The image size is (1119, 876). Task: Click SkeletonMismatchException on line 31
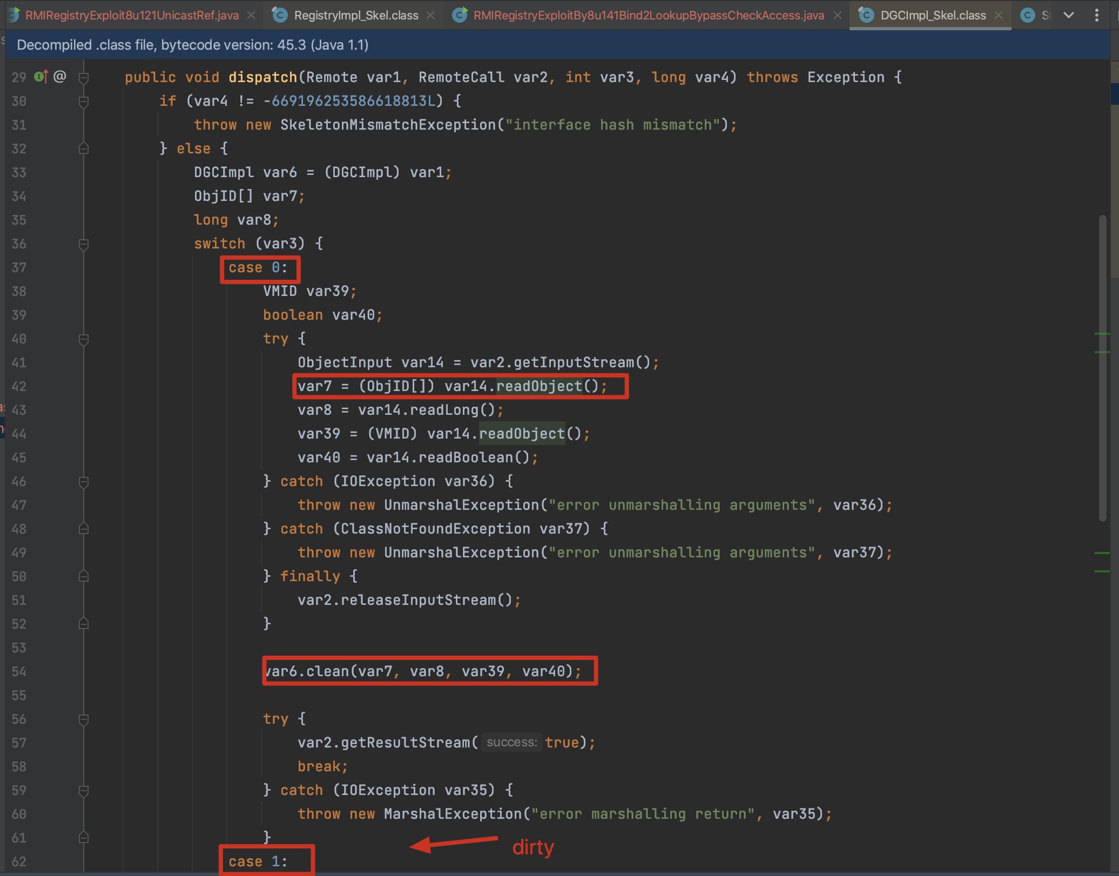[388, 125]
